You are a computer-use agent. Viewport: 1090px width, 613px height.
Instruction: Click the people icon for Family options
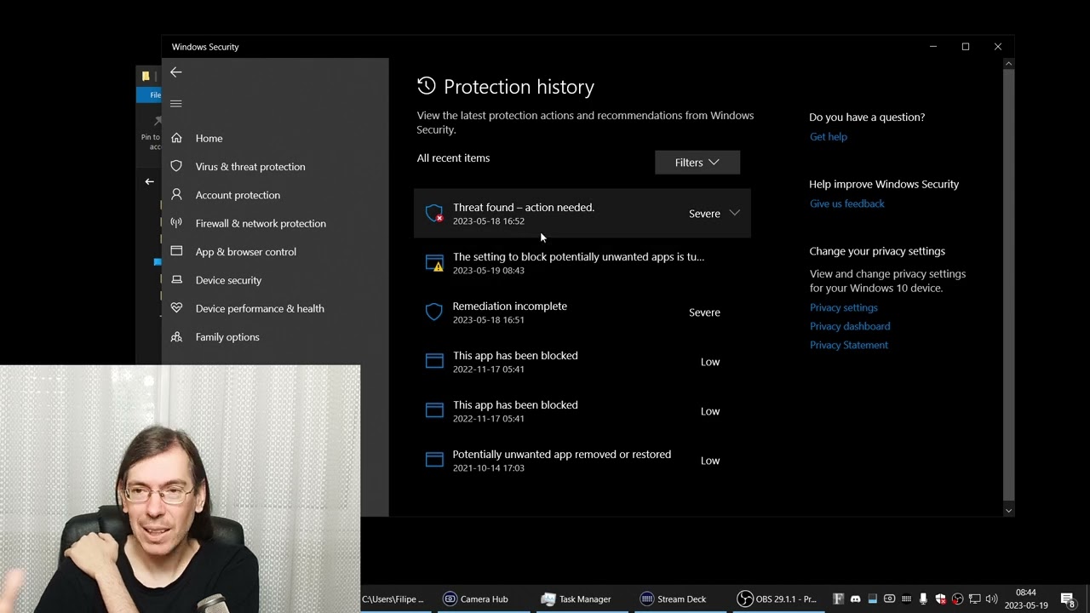pos(176,336)
